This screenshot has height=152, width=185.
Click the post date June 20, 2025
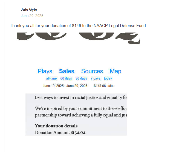(32, 16)
